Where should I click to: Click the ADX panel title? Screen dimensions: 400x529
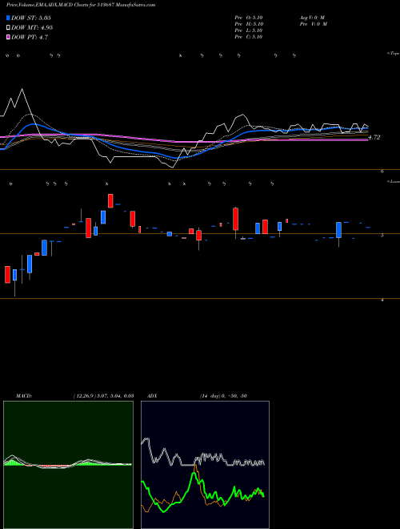coord(152,396)
